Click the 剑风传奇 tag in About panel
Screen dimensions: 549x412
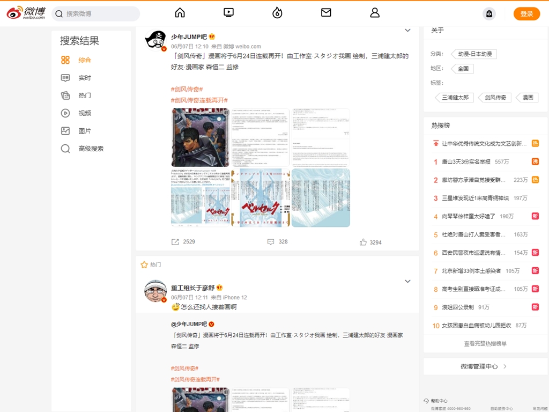click(x=495, y=98)
